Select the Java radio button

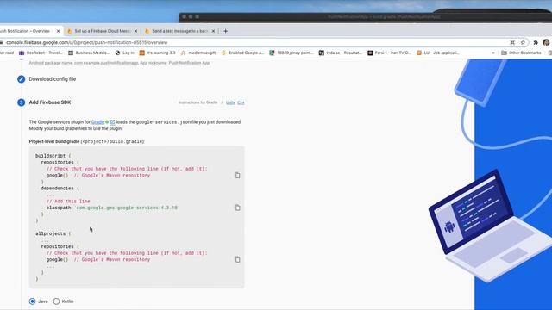point(33,301)
